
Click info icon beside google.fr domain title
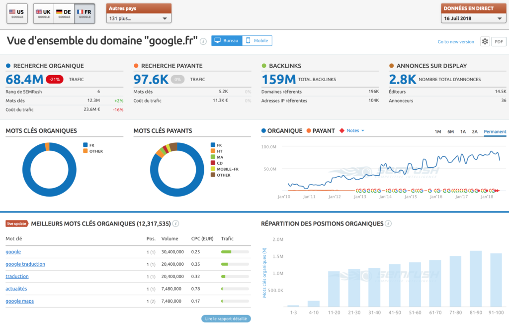coord(203,41)
